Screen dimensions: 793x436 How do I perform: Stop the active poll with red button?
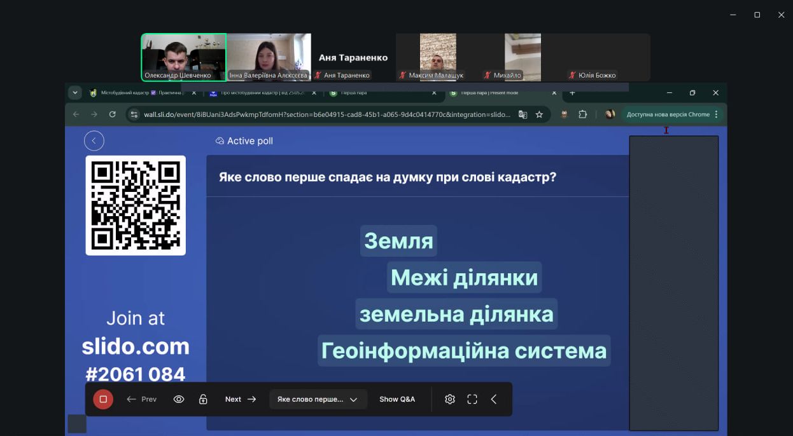point(102,399)
